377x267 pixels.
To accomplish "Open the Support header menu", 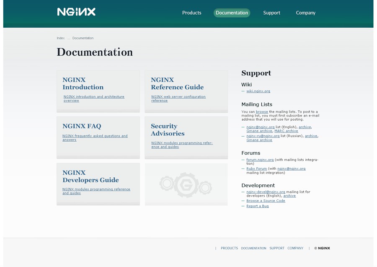I will click(271, 13).
